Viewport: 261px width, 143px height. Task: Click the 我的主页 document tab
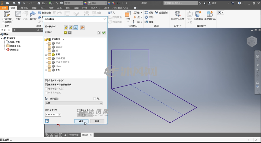click(74, 135)
